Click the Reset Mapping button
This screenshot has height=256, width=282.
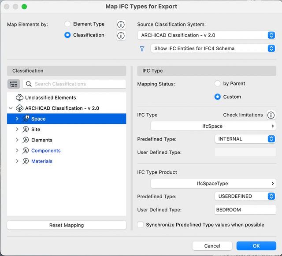click(67, 225)
